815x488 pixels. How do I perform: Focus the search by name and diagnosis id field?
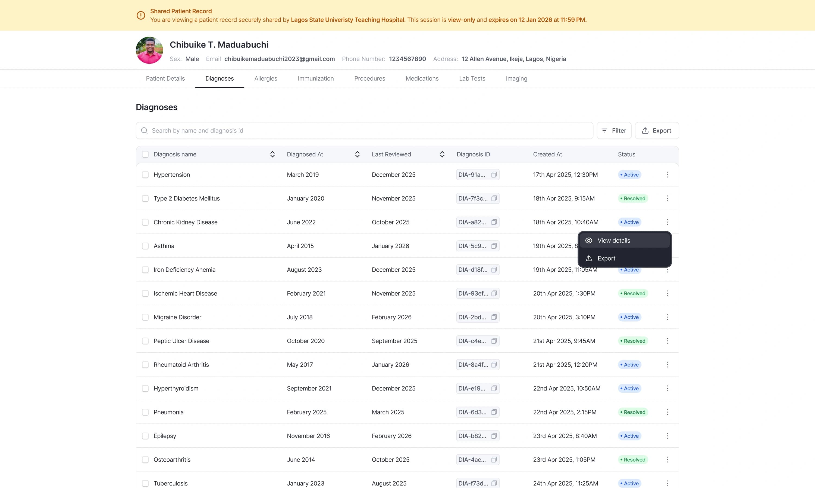[x=364, y=131]
